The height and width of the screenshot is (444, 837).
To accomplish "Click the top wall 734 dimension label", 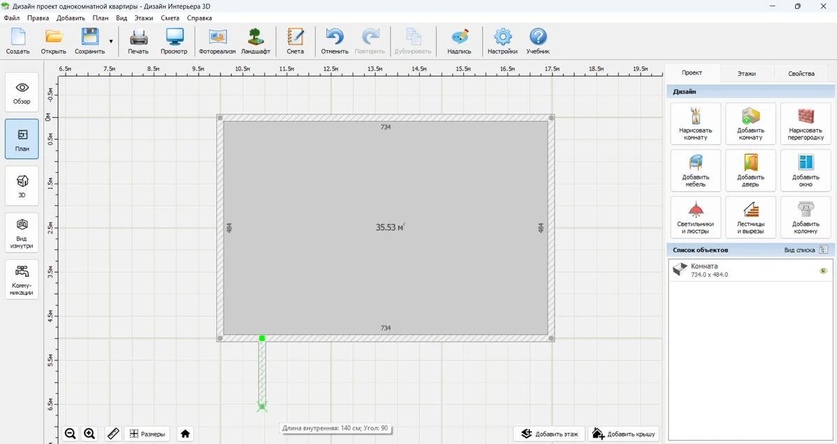I will click(386, 128).
